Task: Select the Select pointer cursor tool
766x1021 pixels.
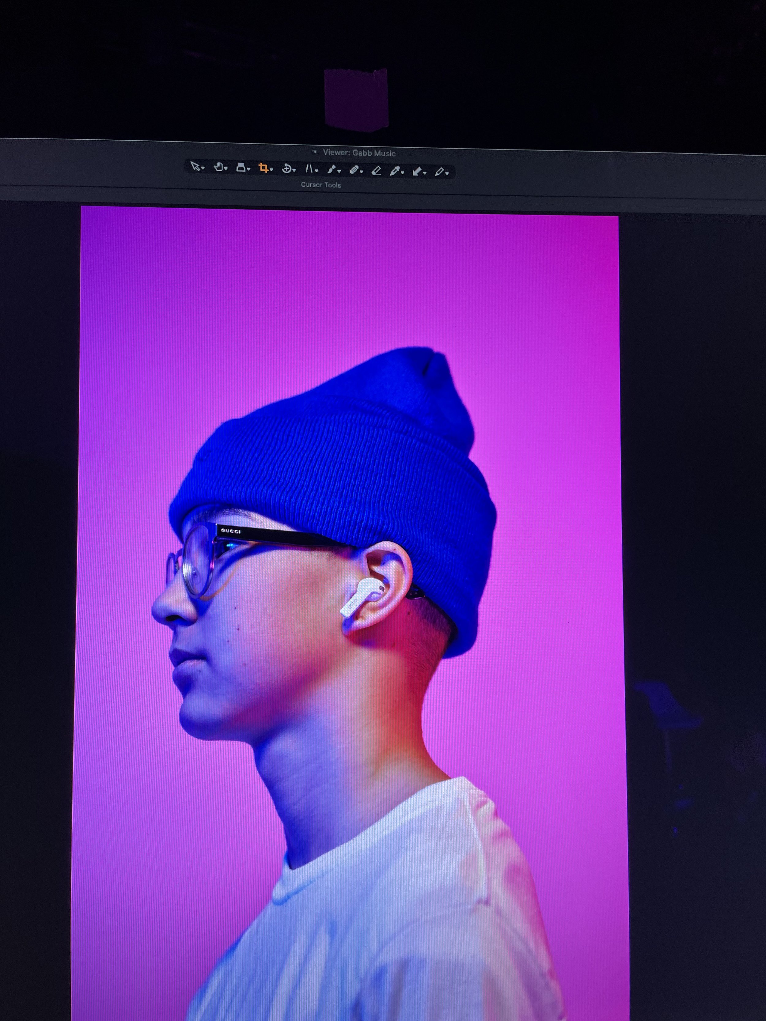Action: (x=195, y=166)
